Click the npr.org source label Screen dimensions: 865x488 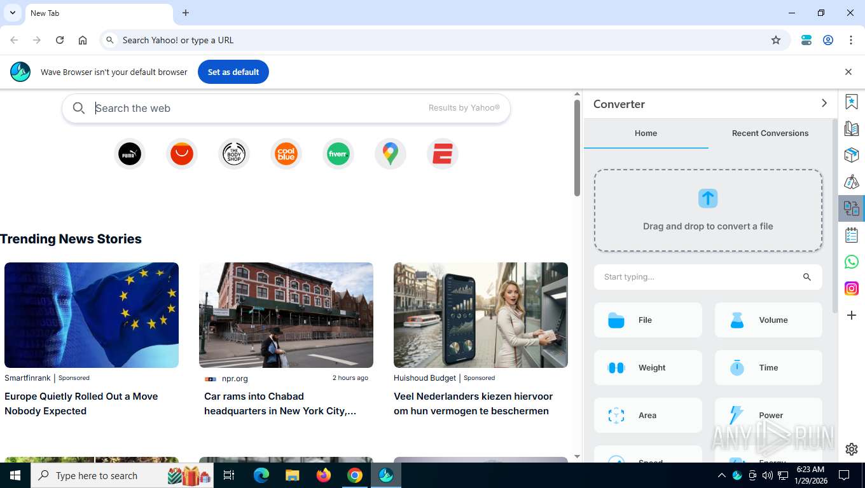[x=235, y=378]
